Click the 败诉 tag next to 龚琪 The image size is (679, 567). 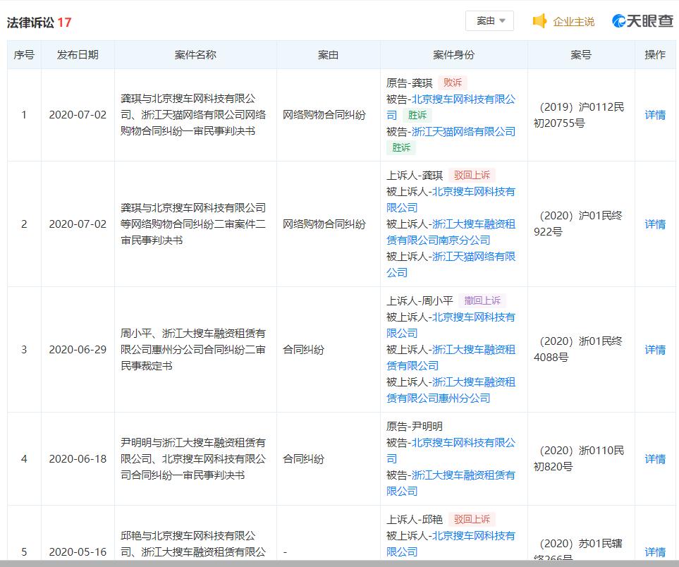452,83
